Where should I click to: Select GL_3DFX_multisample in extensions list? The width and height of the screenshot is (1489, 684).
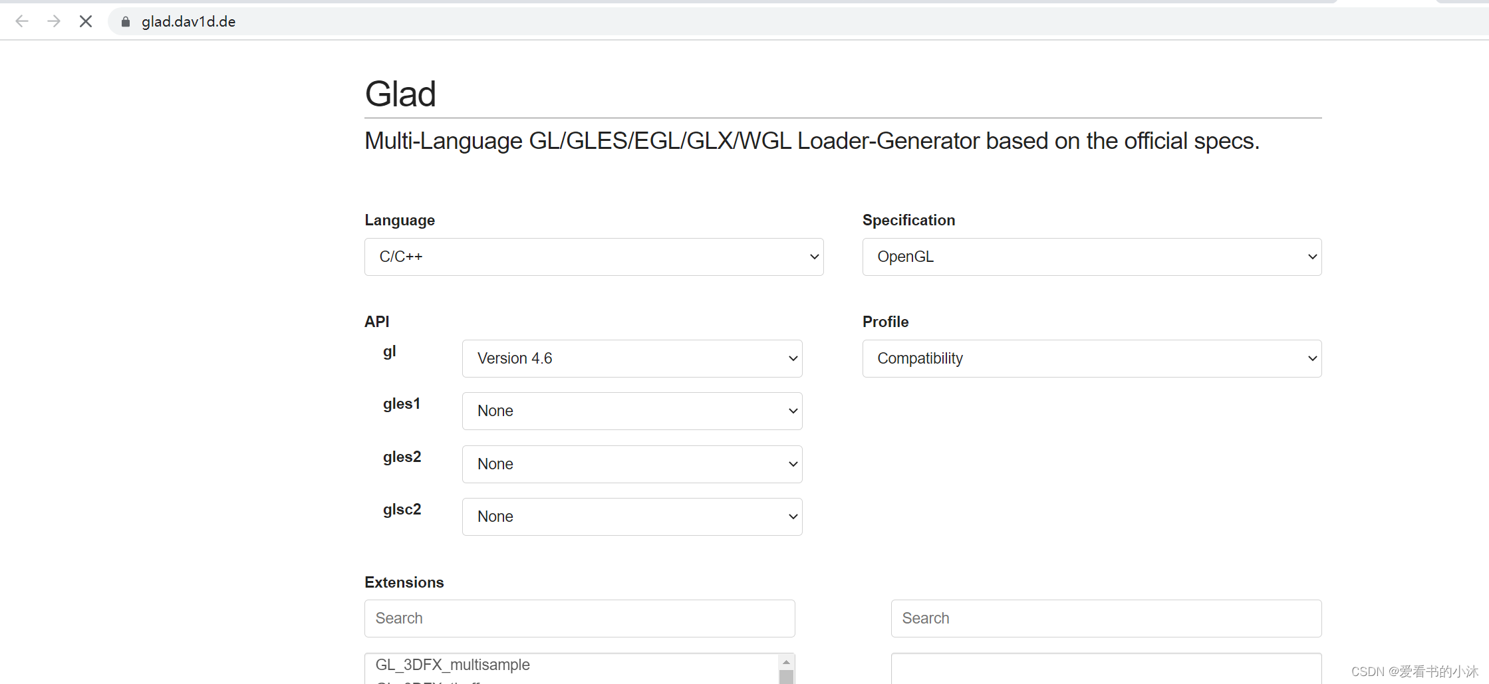point(452,665)
